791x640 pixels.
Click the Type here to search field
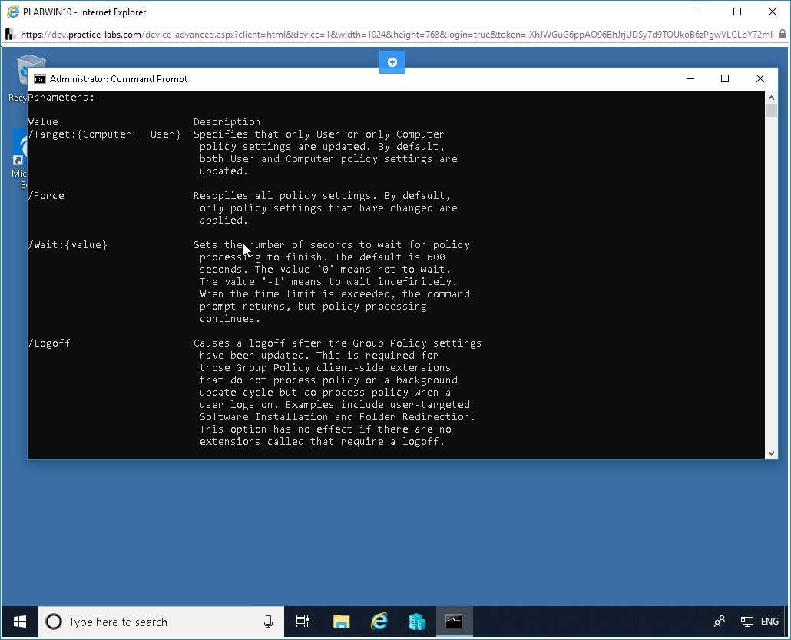tap(161, 622)
